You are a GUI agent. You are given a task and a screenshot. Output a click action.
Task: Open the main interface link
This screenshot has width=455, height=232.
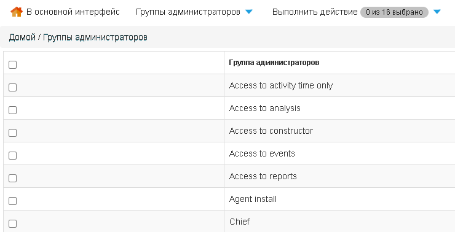pyautogui.click(x=73, y=12)
